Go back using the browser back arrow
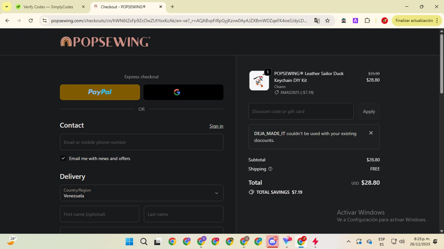 [7, 21]
